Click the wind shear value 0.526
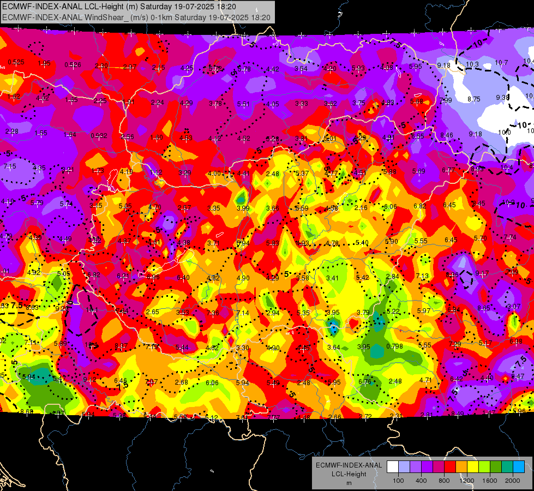The width and height of the screenshot is (534, 491). click(73, 65)
